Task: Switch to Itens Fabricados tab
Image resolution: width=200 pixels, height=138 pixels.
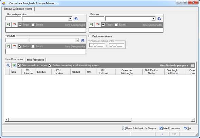Action: pyautogui.click(x=35, y=59)
